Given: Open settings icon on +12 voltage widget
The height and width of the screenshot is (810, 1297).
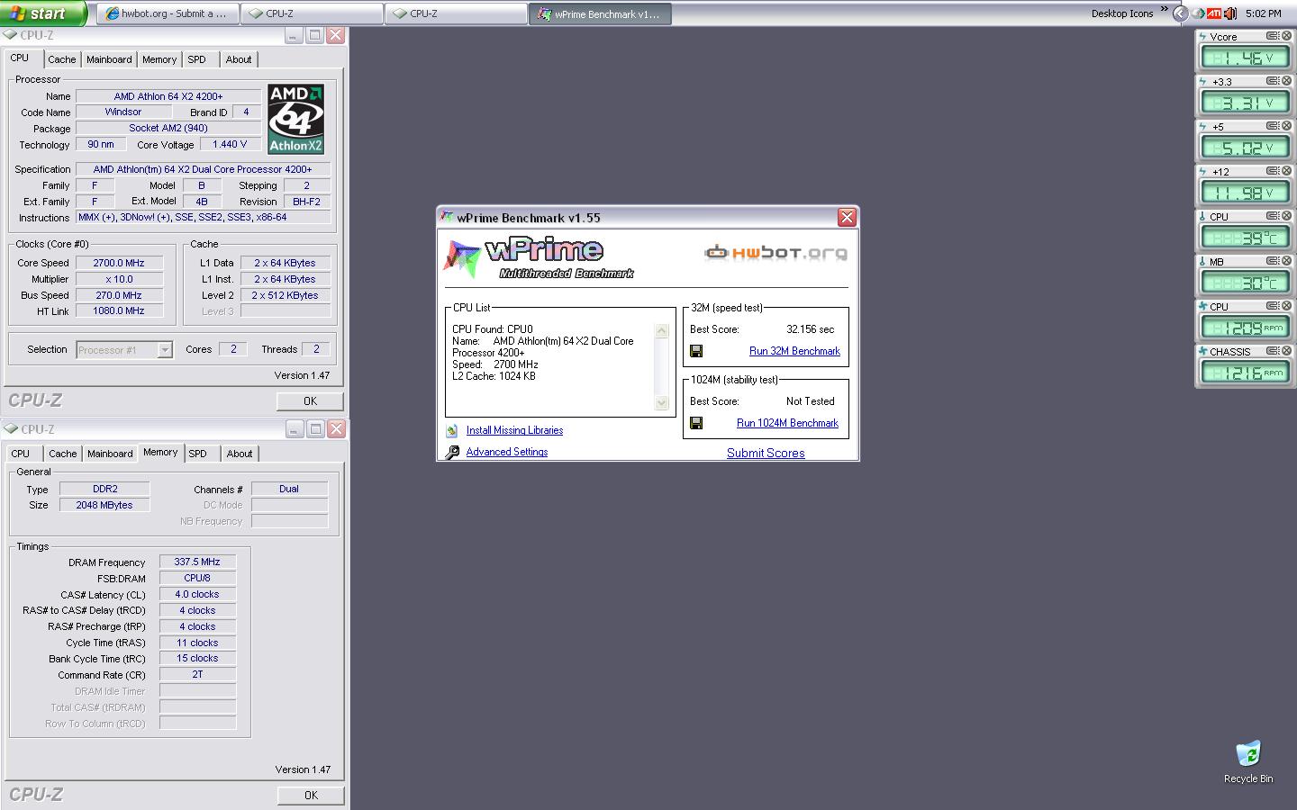Looking at the screenshot, I should point(1273,171).
